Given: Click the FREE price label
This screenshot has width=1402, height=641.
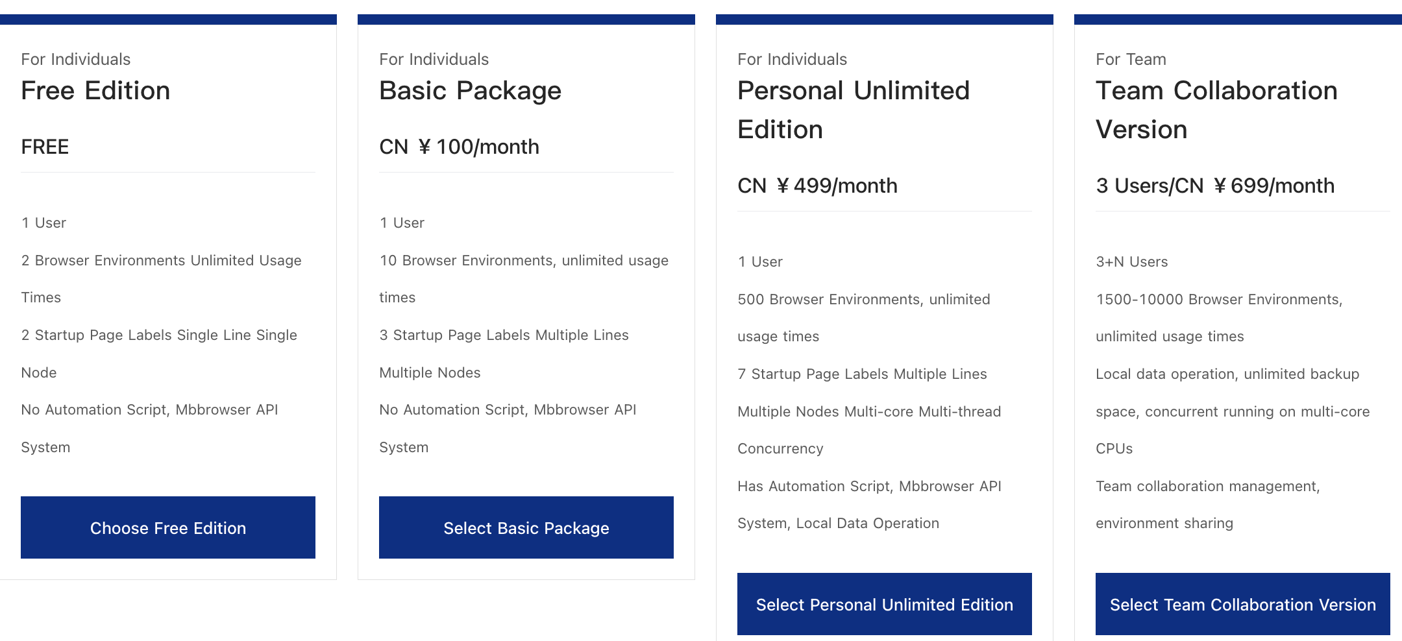Looking at the screenshot, I should click(45, 147).
